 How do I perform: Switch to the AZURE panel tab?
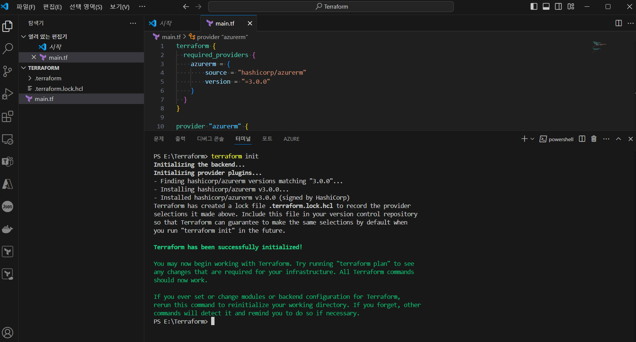point(292,139)
